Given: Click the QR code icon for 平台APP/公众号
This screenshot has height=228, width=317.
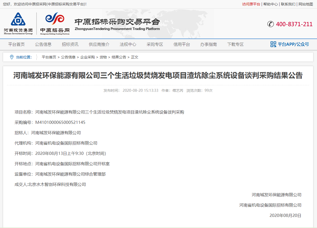Looking at the screenshot, I should (273, 44).
